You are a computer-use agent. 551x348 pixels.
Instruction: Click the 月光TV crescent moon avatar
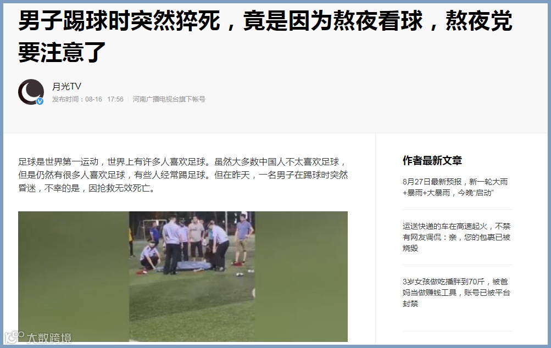click(x=31, y=92)
